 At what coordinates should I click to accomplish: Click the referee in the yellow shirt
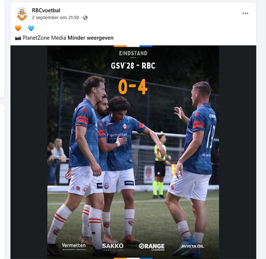pos(160,166)
